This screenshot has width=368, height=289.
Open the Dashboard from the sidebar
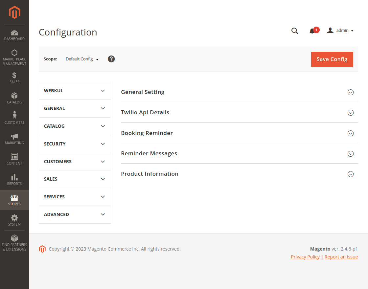point(14,35)
